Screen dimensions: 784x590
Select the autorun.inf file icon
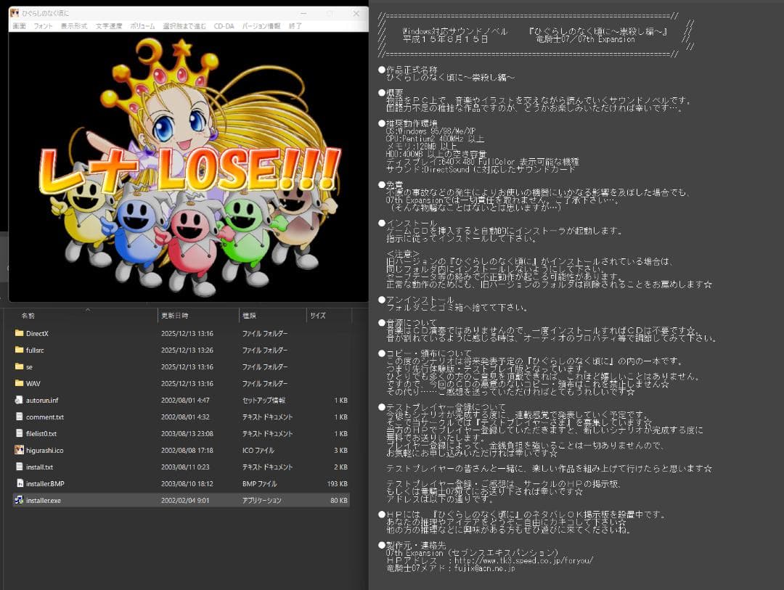[x=20, y=400]
